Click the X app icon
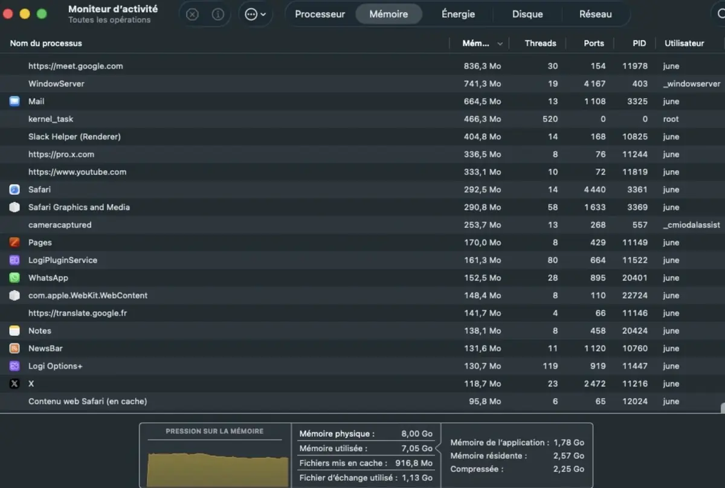Screen dimensions: 725x488 coord(14,384)
